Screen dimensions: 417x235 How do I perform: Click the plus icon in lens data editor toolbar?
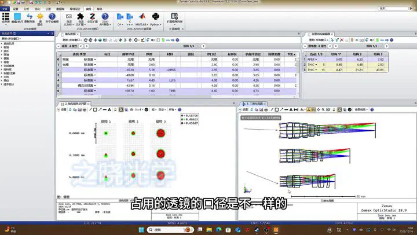pos(95,40)
